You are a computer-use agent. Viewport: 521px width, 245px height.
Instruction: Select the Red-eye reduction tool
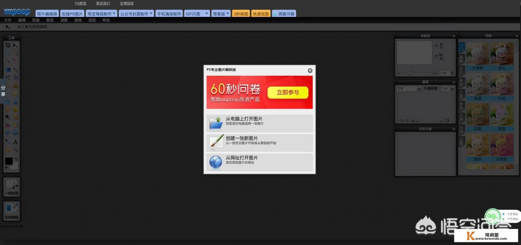(8, 126)
